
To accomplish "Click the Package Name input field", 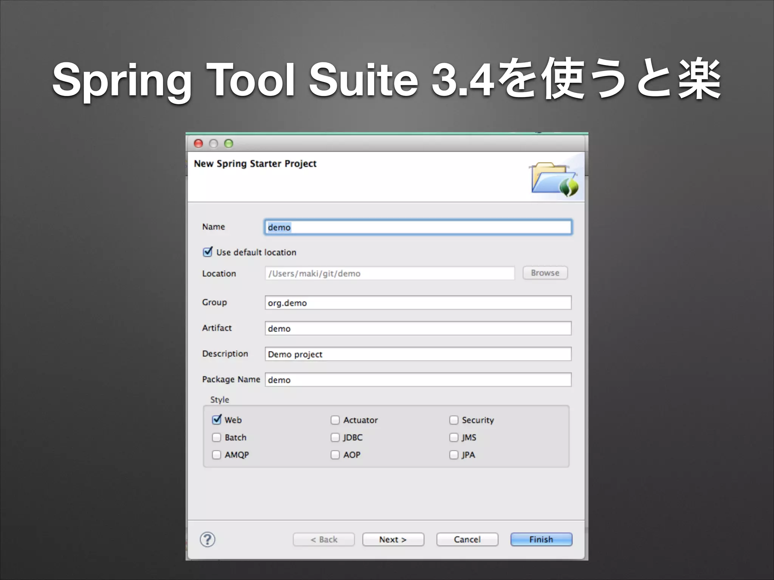I will (x=418, y=379).
